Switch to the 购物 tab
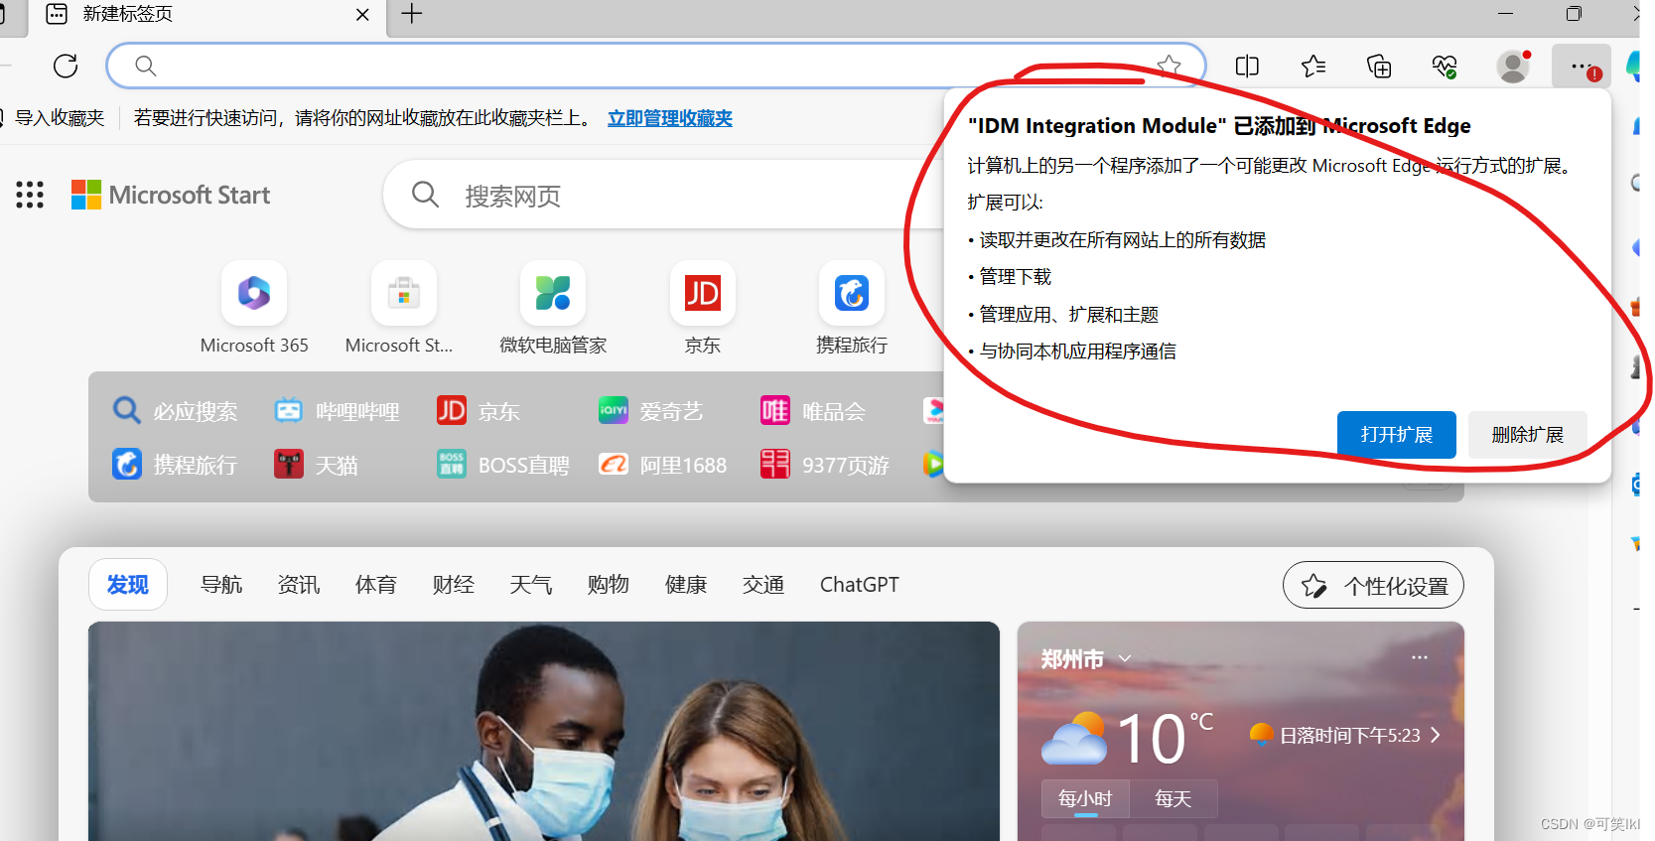Viewport: 1655px width, 841px height. [609, 585]
